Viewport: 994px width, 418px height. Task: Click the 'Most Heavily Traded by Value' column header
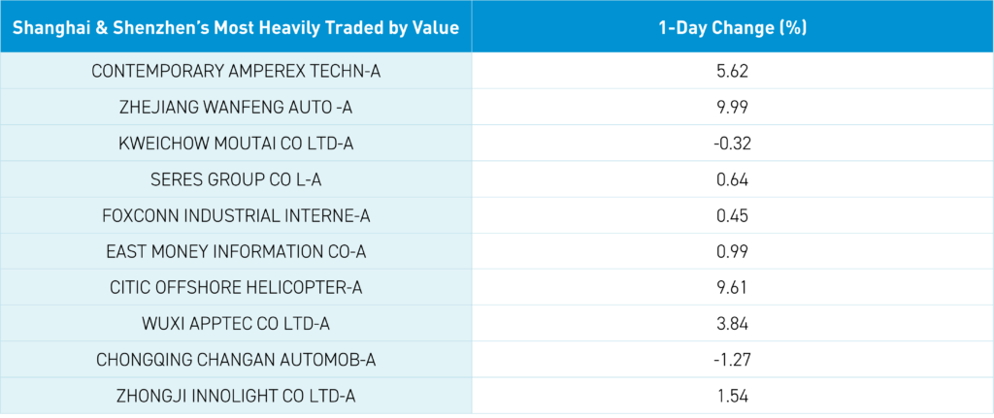click(x=236, y=27)
